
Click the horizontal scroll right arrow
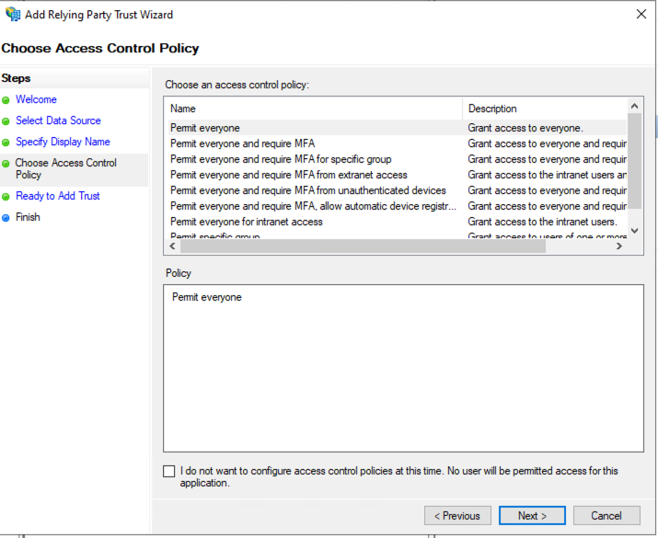coord(619,246)
